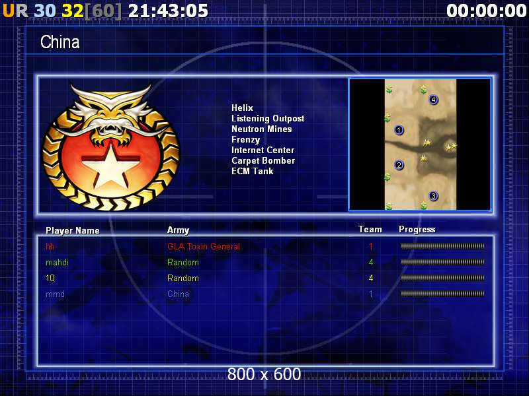Select start position 1 on map preview
The height and width of the screenshot is (396, 529).
[399, 129]
